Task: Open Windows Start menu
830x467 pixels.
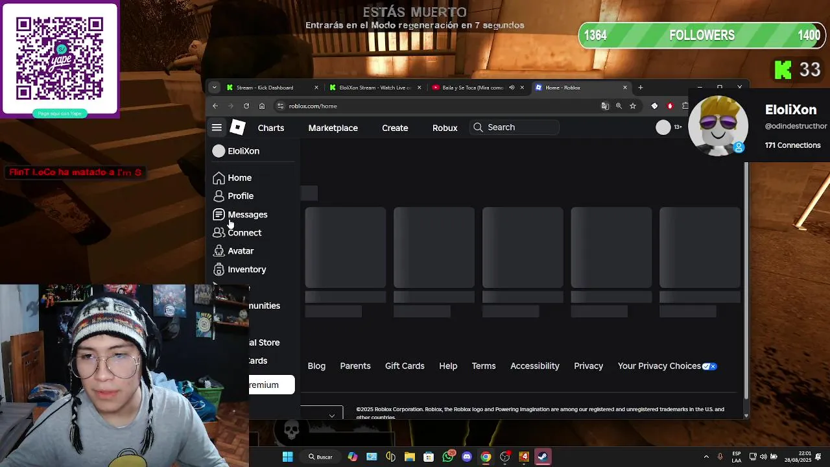Action: point(287,457)
